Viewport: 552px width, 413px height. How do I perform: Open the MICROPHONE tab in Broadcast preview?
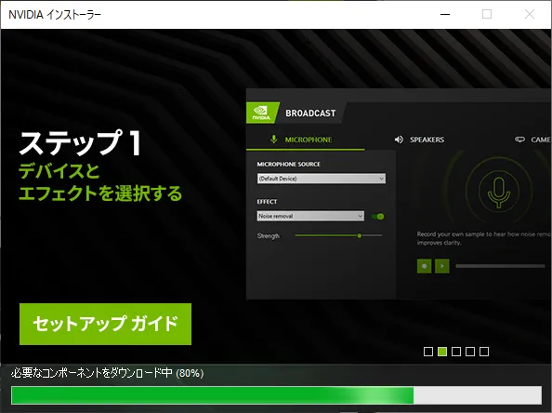(x=305, y=140)
